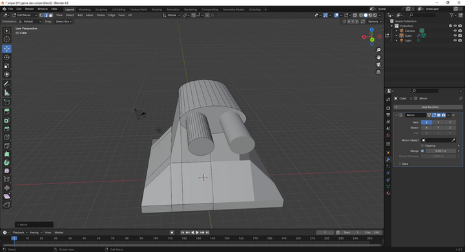Select the Transform tool

point(6,74)
